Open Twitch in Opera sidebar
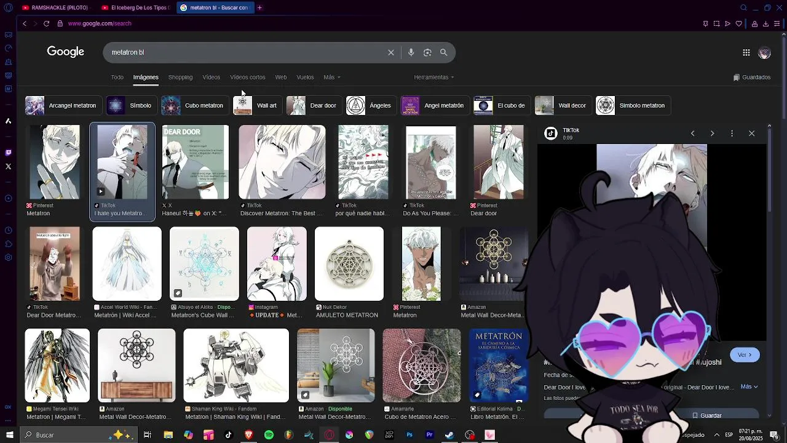Viewport: 787px width, 443px height. point(8,153)
